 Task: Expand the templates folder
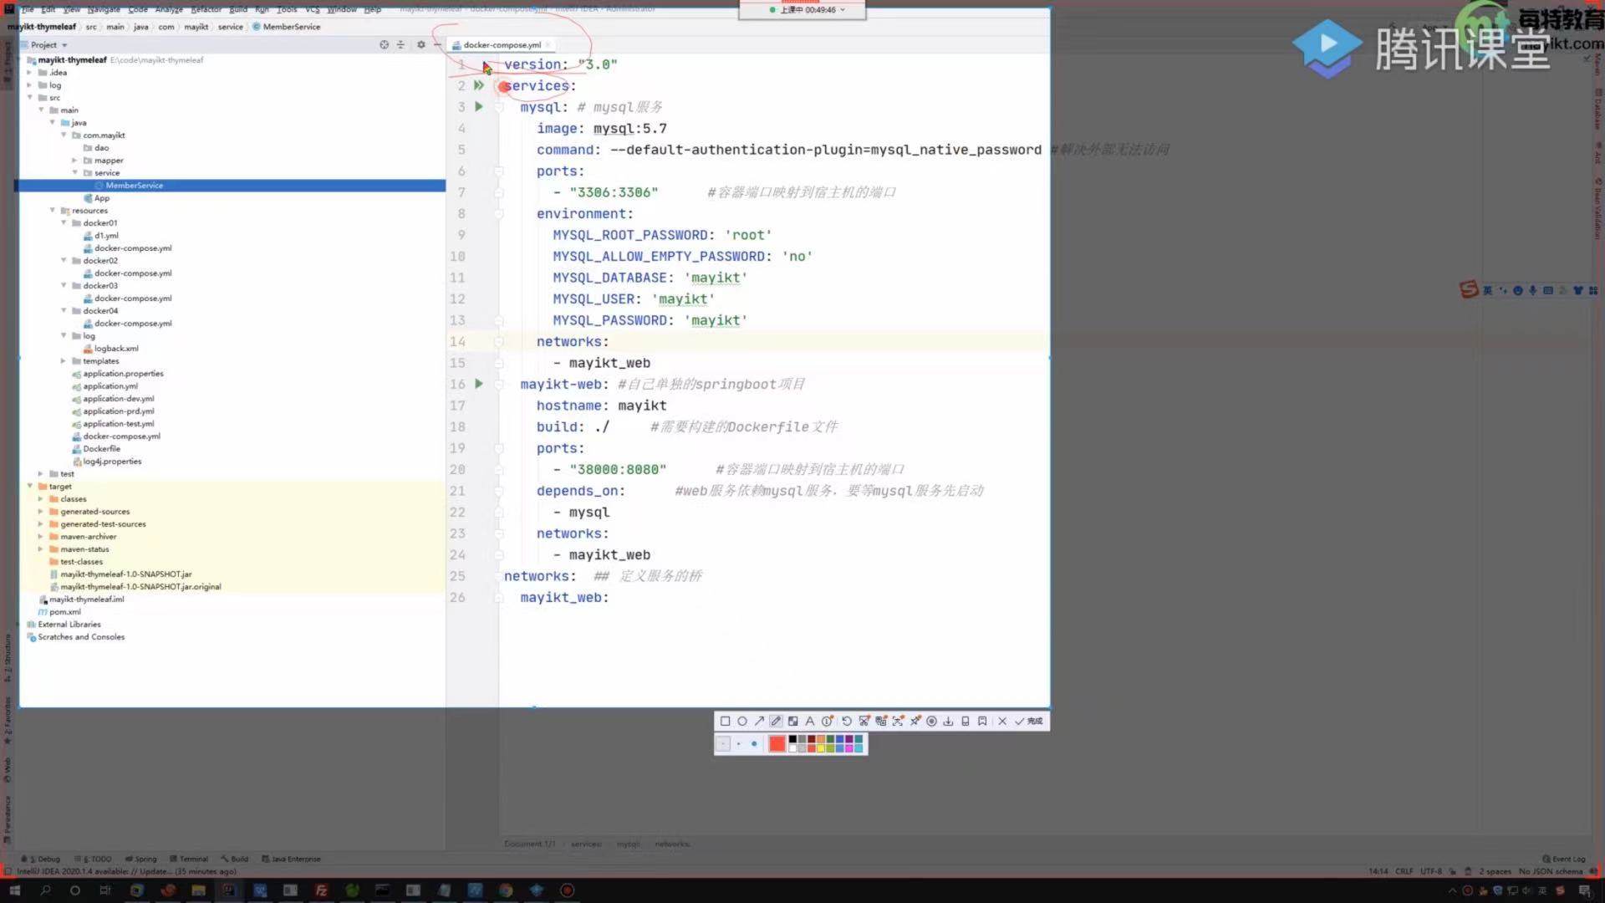pyautogui.click(x=64, y=361)
